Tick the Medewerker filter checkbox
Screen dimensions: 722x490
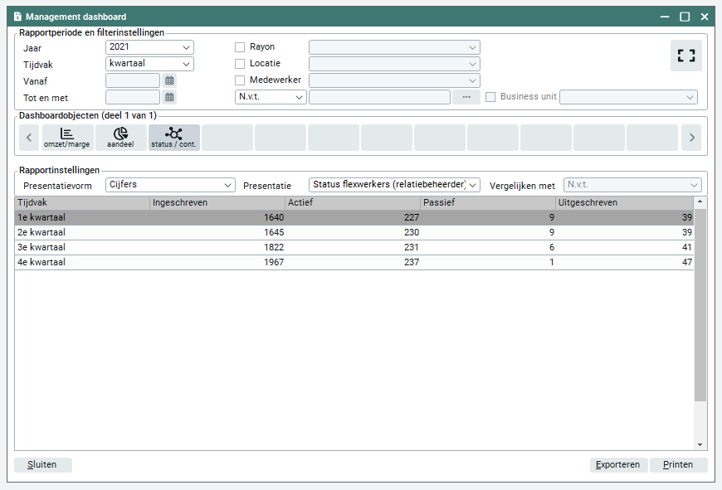pyautogui.click(x=240, y=80)
